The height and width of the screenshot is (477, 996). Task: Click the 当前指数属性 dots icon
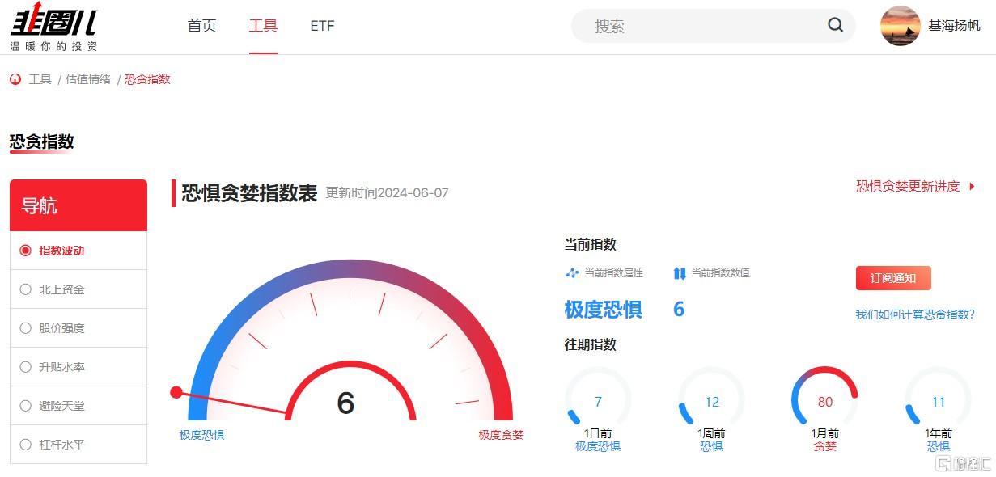[572, 273]
